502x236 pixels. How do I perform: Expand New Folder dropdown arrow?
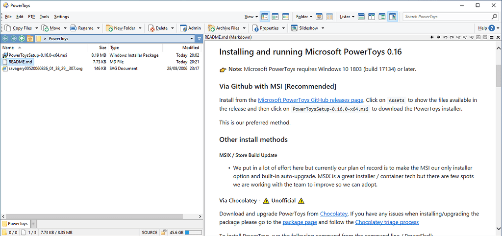click(140, 28)
